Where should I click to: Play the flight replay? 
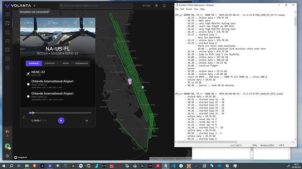pyautogui.click(x=61, y=121)
